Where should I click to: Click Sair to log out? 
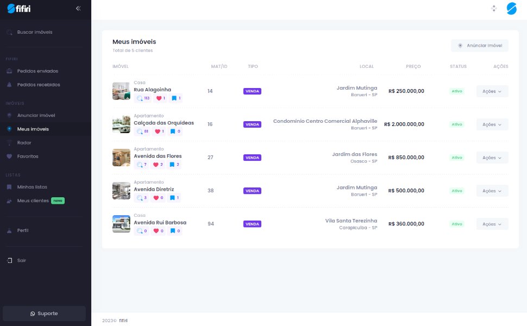(21, 260)
